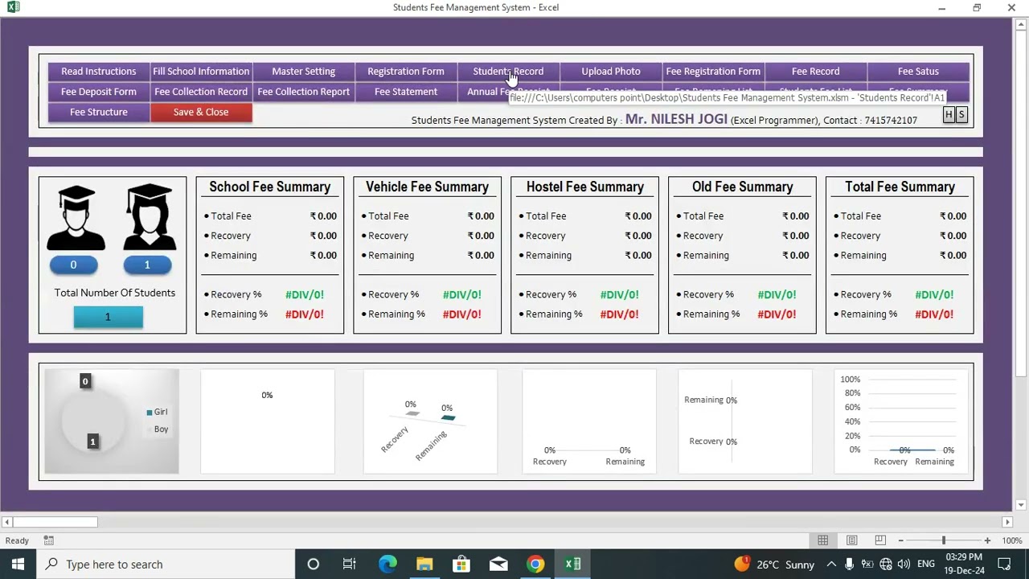Click microphone tray icon
The width and height of the screenshot is (1029, 579).
click(x=850, y=564)
